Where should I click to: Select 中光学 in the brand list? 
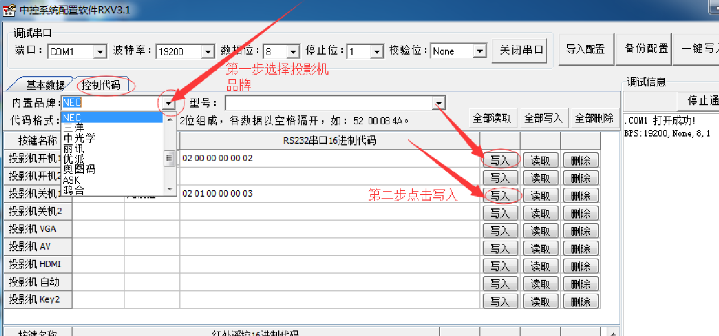79,138
